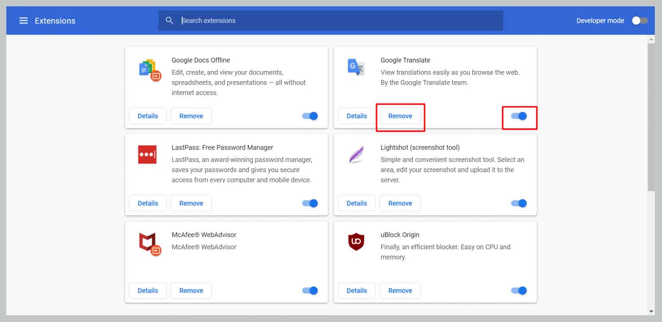
Task: Click the LastPass red icon
Action: (x=147, y=155)
